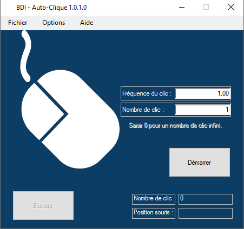
Task: Click the disabled maximize window icon
Action: (206, 8)
